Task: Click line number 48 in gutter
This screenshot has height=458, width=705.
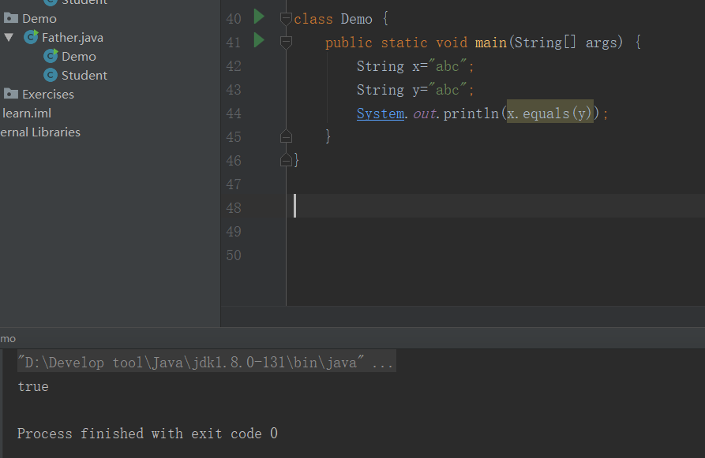Action: 234,208
